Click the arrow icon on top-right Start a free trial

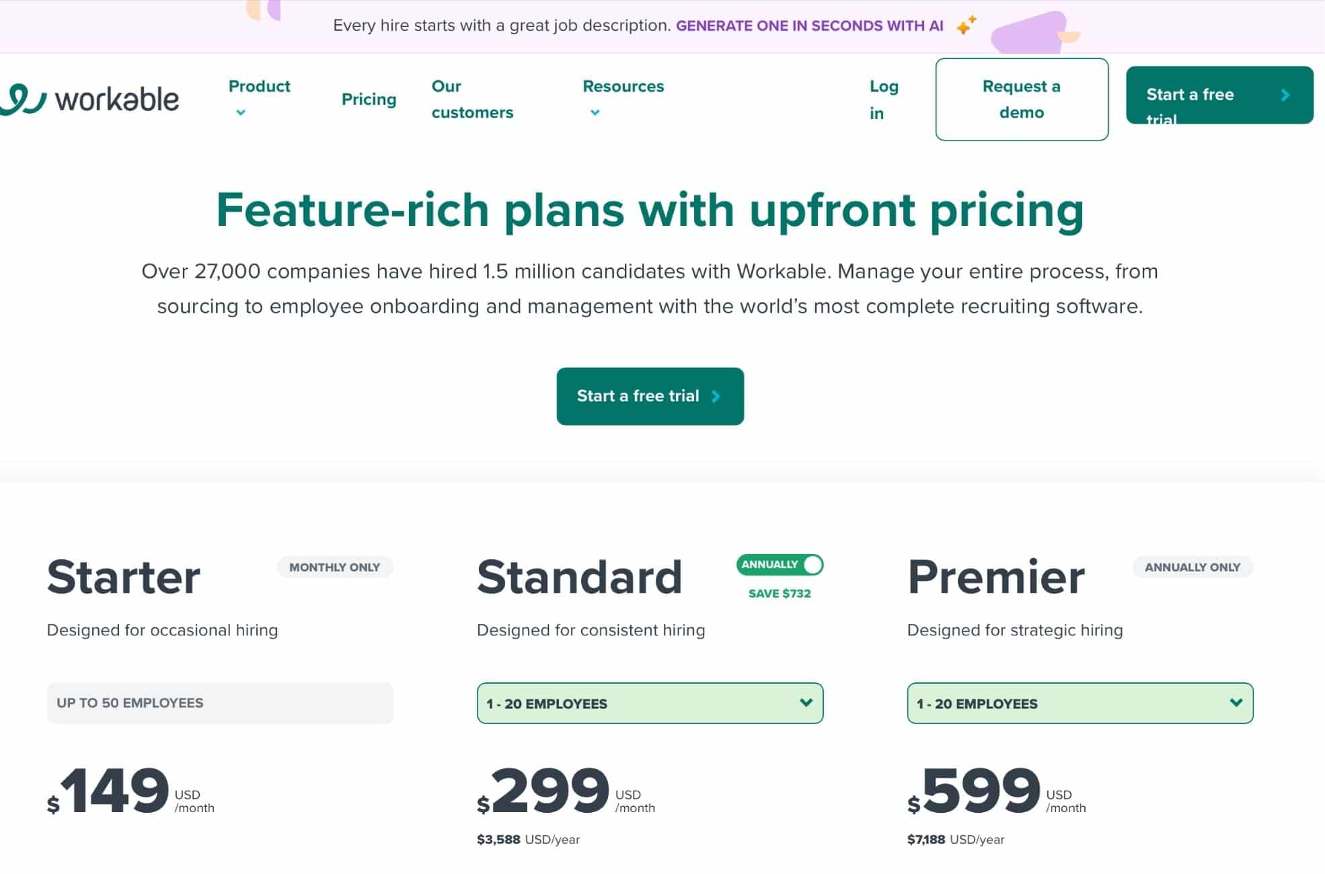(1286, 95)
